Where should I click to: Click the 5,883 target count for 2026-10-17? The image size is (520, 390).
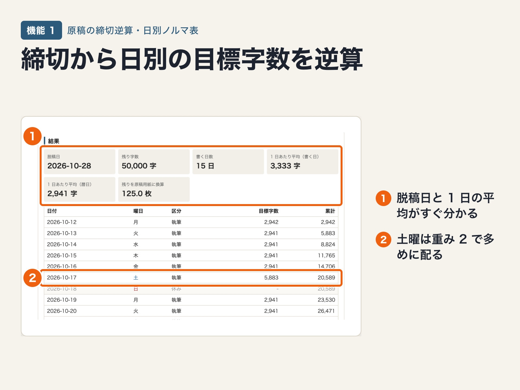click(271, 278)
